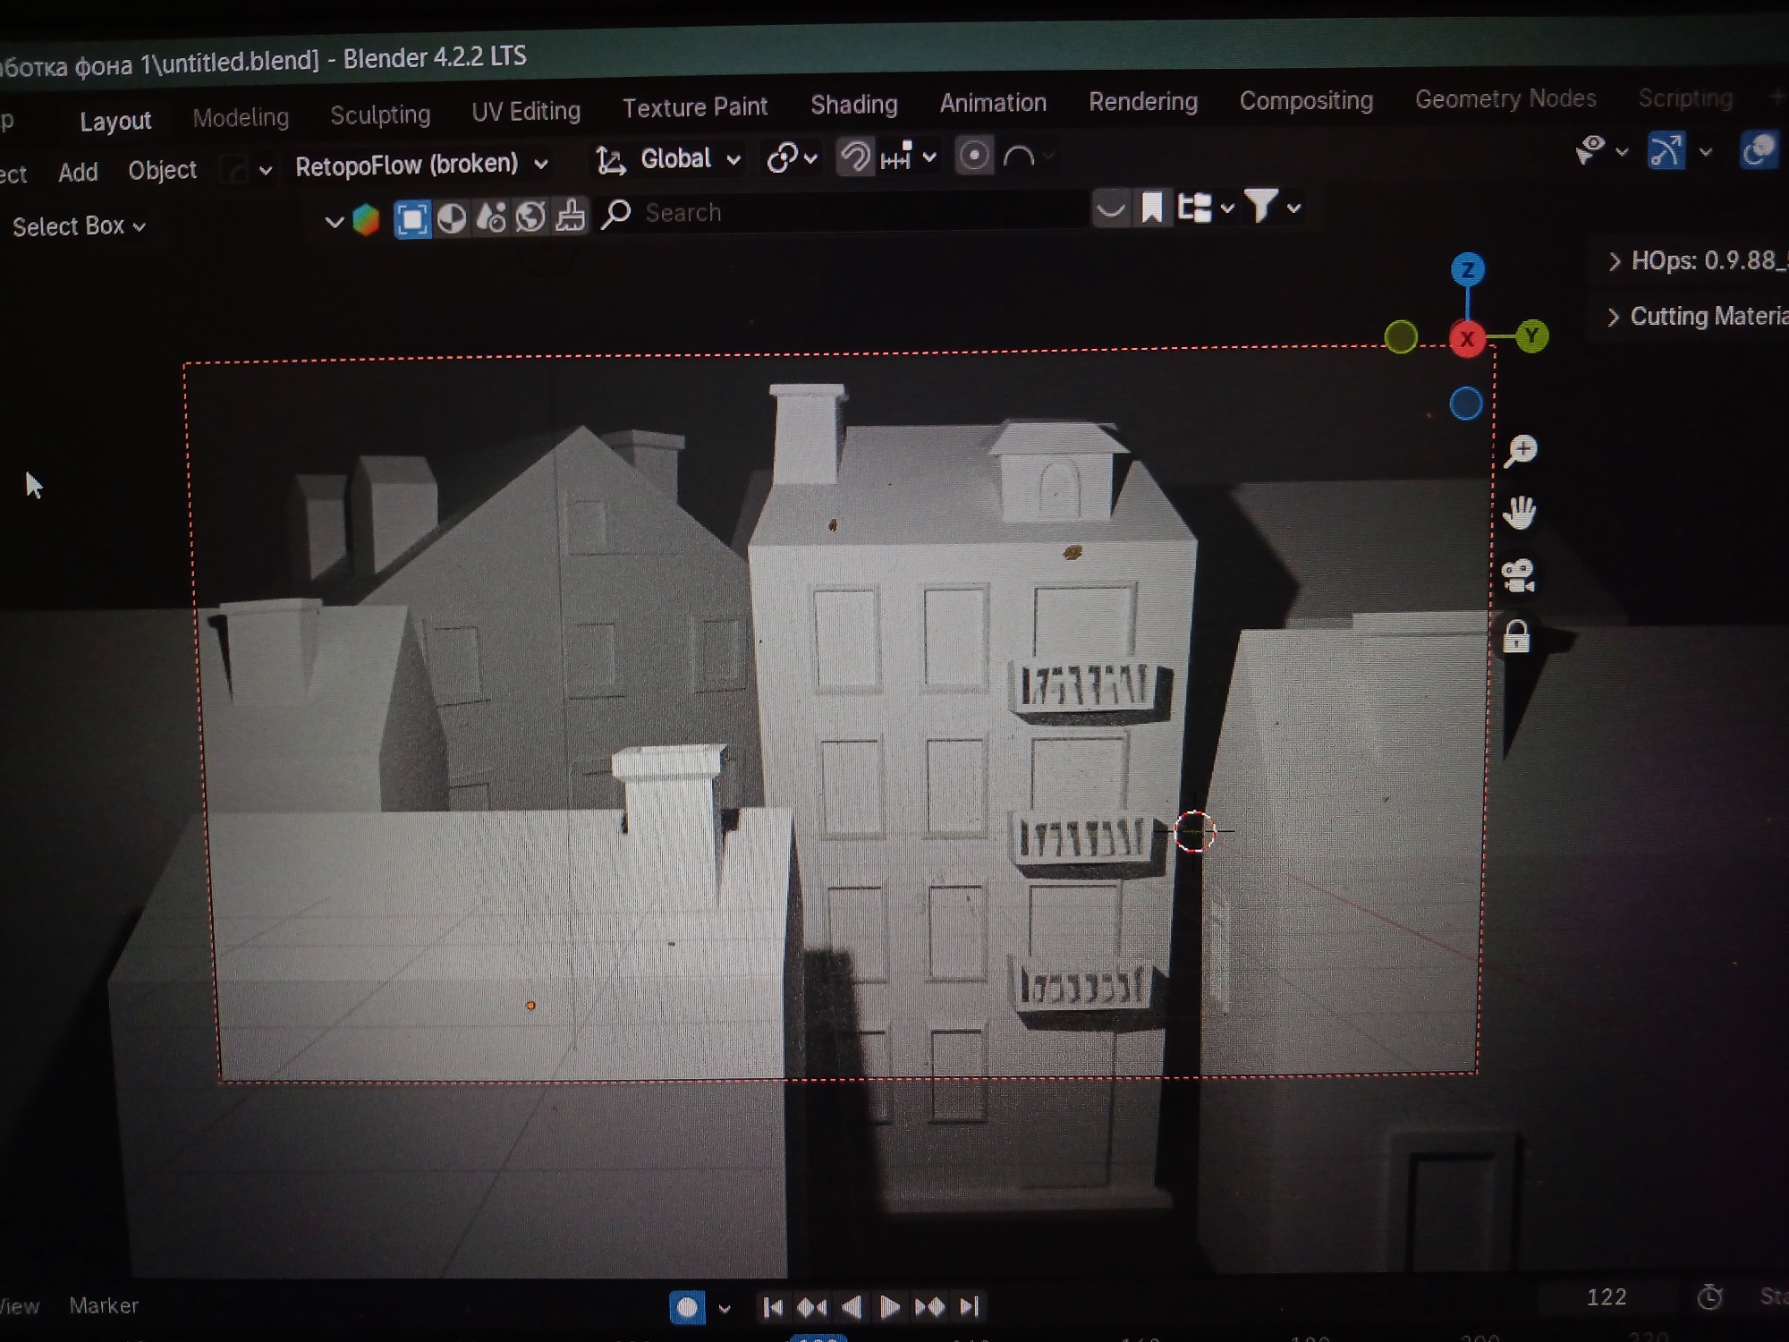Open the Add menu
This screenshot has height=1342, width=1789.
78,172
